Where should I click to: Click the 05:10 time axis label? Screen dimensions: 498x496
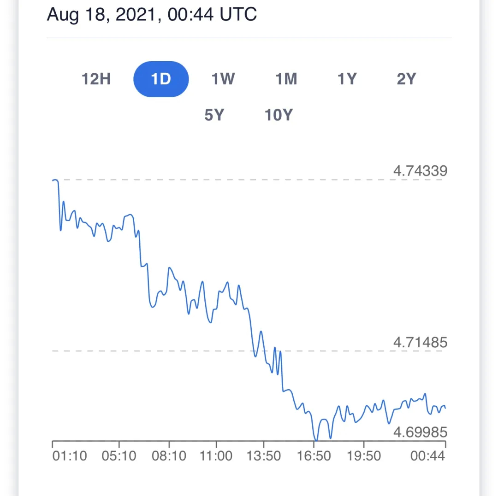click(x=119, y=456)
